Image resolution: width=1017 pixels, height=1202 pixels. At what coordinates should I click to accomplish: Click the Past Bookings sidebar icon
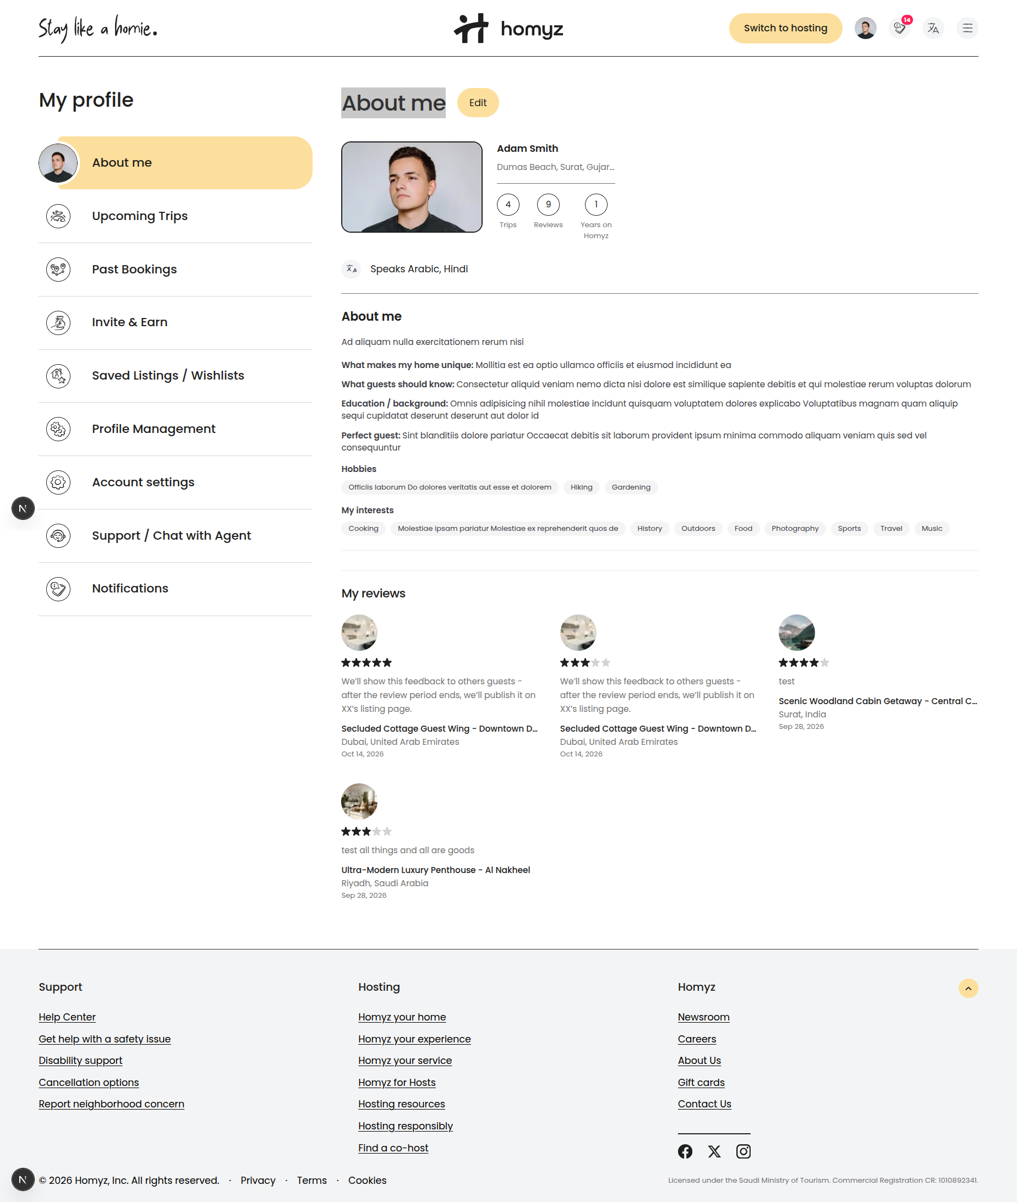pos(58,269)
